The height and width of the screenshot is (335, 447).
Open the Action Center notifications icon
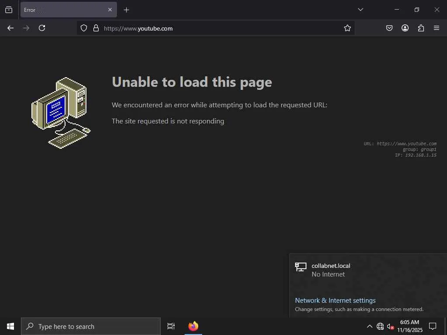click(433, 326)
